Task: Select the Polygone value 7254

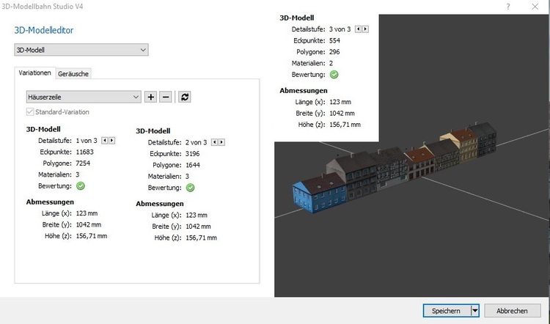Action: (83, 163)
